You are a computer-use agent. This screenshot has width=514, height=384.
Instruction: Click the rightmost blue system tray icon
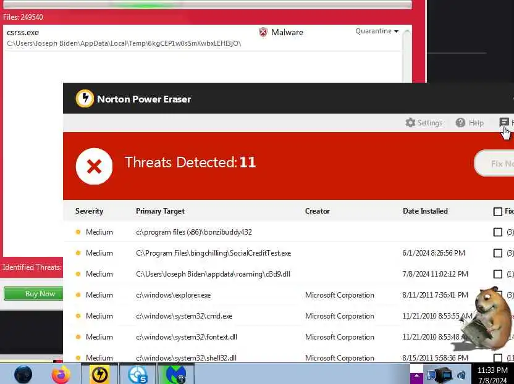pyautogui.click(x=461, y=376)
